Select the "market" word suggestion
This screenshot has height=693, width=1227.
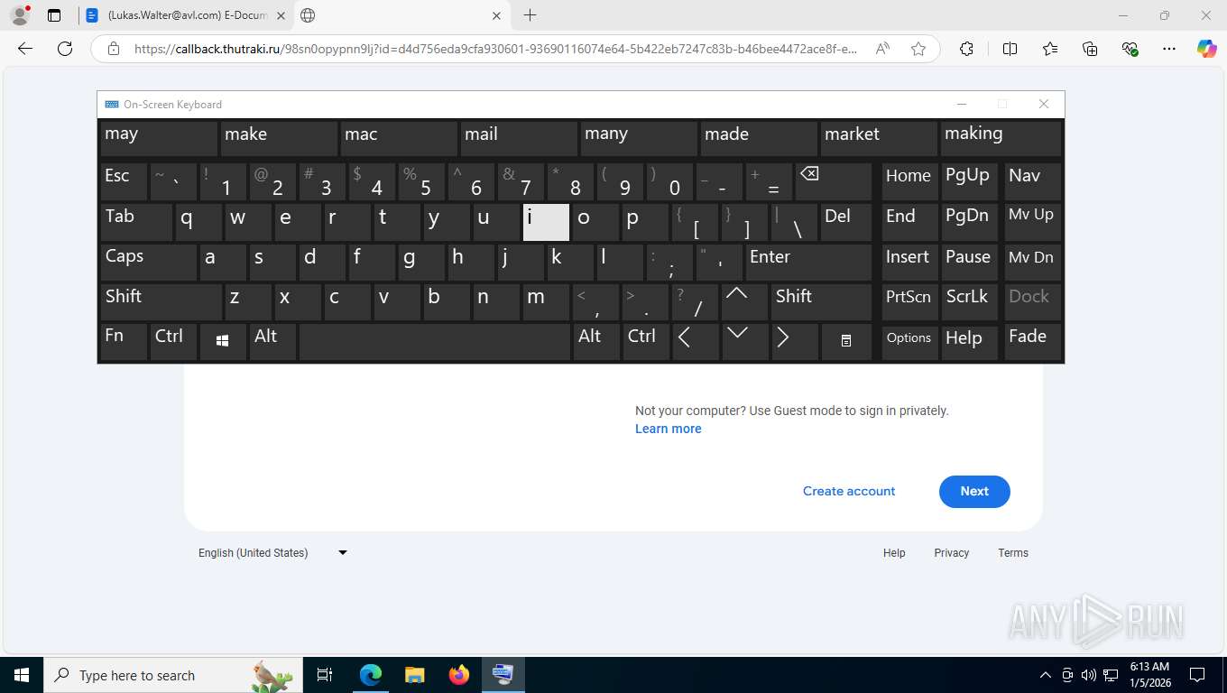point(879,138)
